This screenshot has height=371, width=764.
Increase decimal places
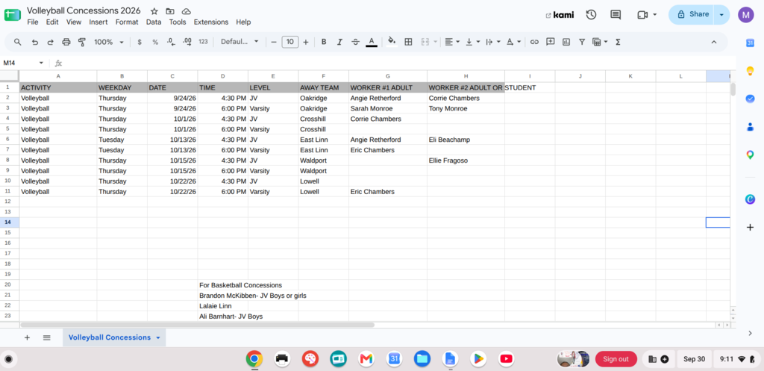coord(187,42)
